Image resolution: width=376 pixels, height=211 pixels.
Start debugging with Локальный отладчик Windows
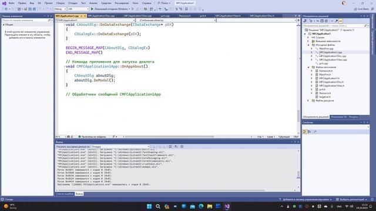click(110, 9)
